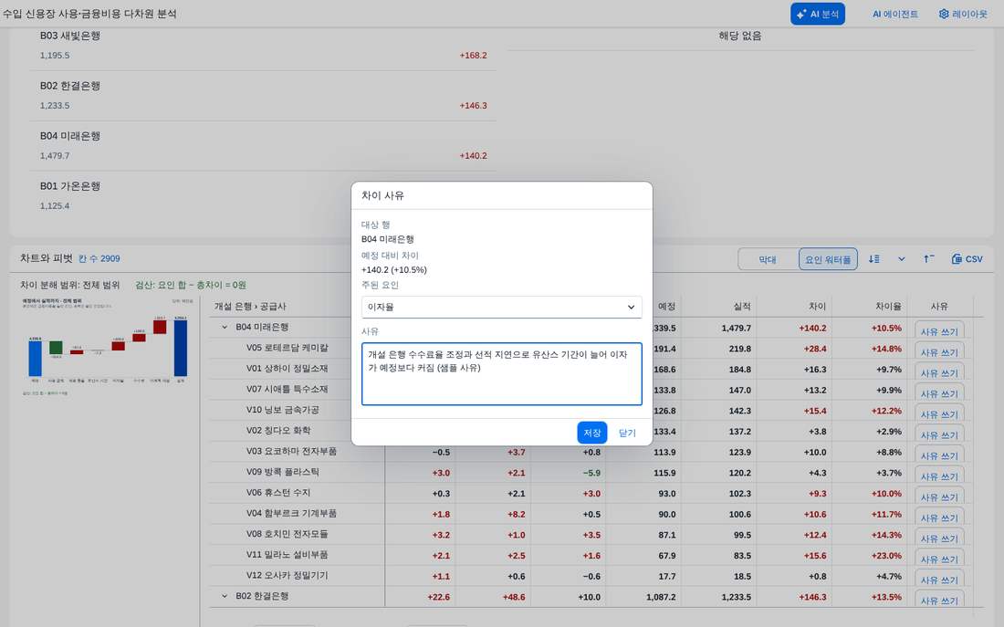Viewport: 1004px width, 627px height.
Task: Click 사유 쓰기 for V07 시애틀 특수소재
Action: pos(938,393)
